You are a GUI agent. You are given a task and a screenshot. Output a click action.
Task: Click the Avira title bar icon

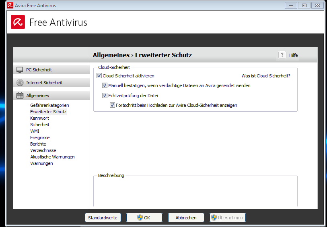(x=10, y=5)
